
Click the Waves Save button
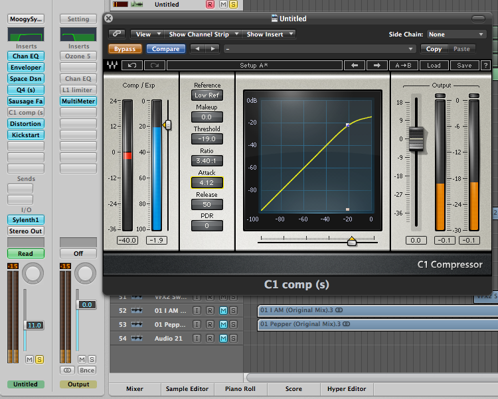(x=464, y=66)
